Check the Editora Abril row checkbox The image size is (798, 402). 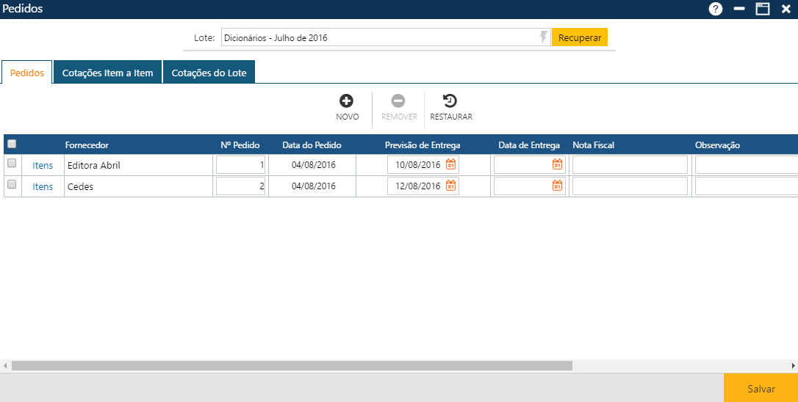(x=12, y=164)
